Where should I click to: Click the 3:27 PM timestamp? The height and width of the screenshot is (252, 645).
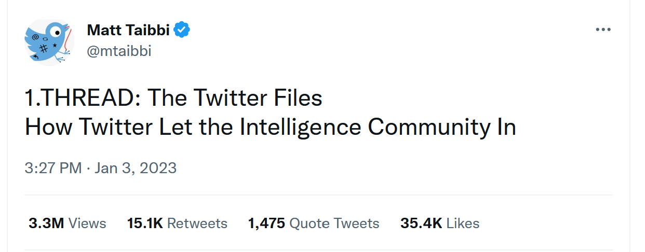tap(53, 168)
